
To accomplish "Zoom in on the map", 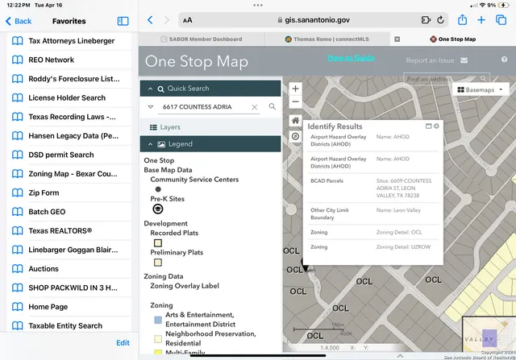I will pyautogui.click(x=295, y=89).
